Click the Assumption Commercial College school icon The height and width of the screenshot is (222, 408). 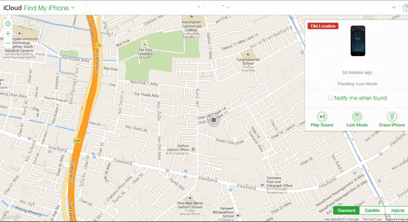point(191,17)
